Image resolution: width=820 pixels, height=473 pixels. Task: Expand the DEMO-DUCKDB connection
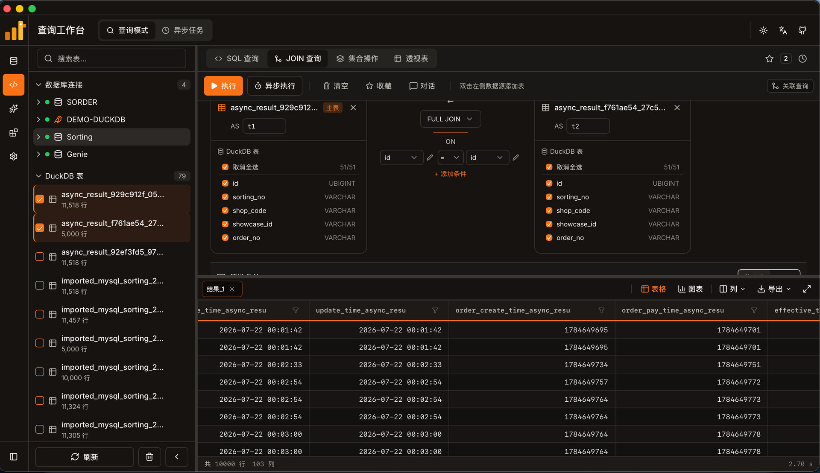pyautogui.click(x=38, y=120)
